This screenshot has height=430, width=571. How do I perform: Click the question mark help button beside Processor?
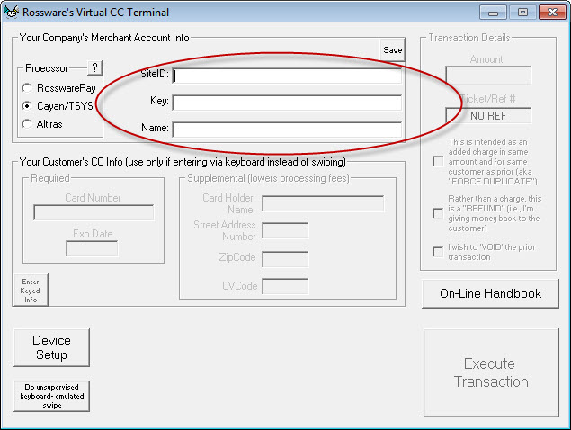point(95,68)
